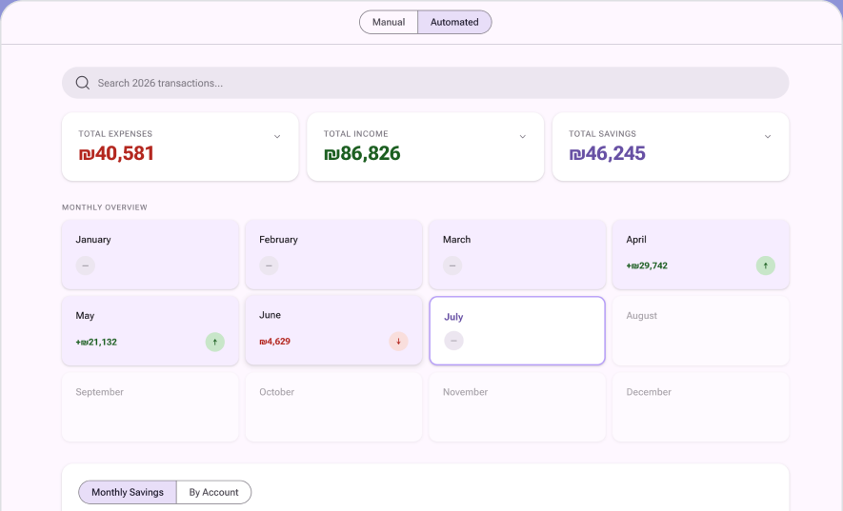Click the search magnifier icon
The width and height of the screenshot is (843, 511).
pos(82,83)
